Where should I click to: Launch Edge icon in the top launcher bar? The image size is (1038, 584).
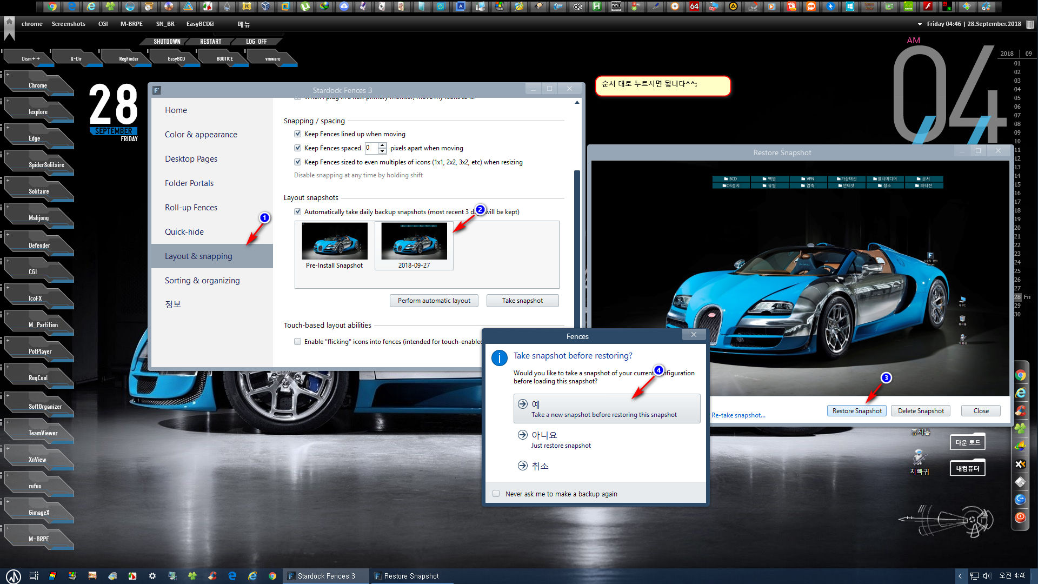[72, 6]
